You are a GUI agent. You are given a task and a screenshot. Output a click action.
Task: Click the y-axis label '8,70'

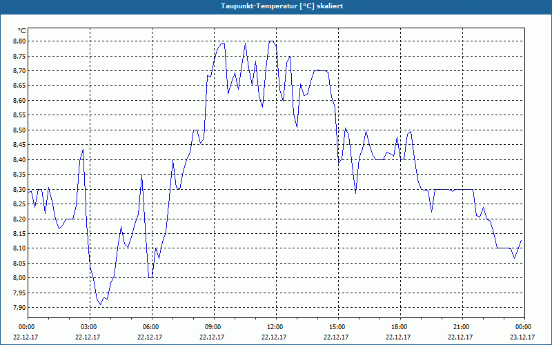(x=19, y=71)
